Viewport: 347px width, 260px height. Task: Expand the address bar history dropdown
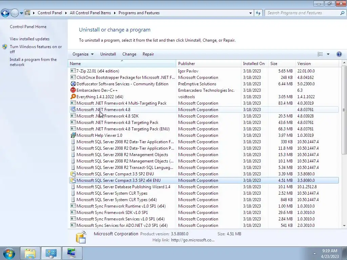[x=250, y=13]
